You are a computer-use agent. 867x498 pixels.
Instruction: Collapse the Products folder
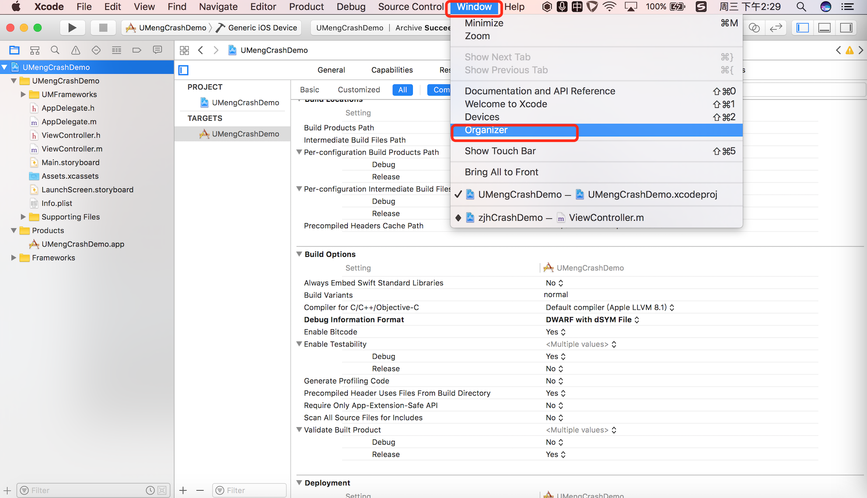[14, 230]
